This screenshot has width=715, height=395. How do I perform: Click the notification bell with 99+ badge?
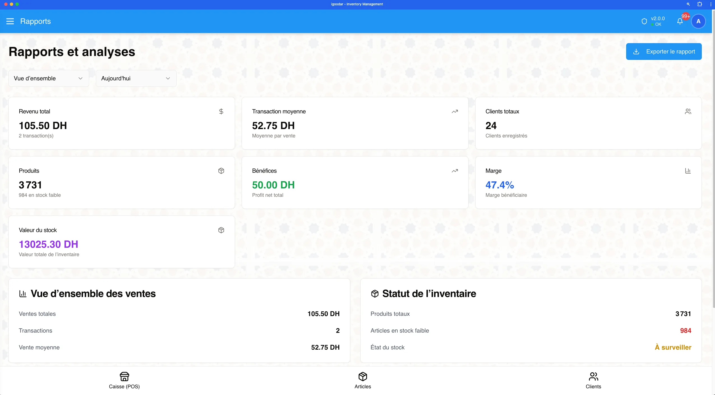(x=679, y=21)
